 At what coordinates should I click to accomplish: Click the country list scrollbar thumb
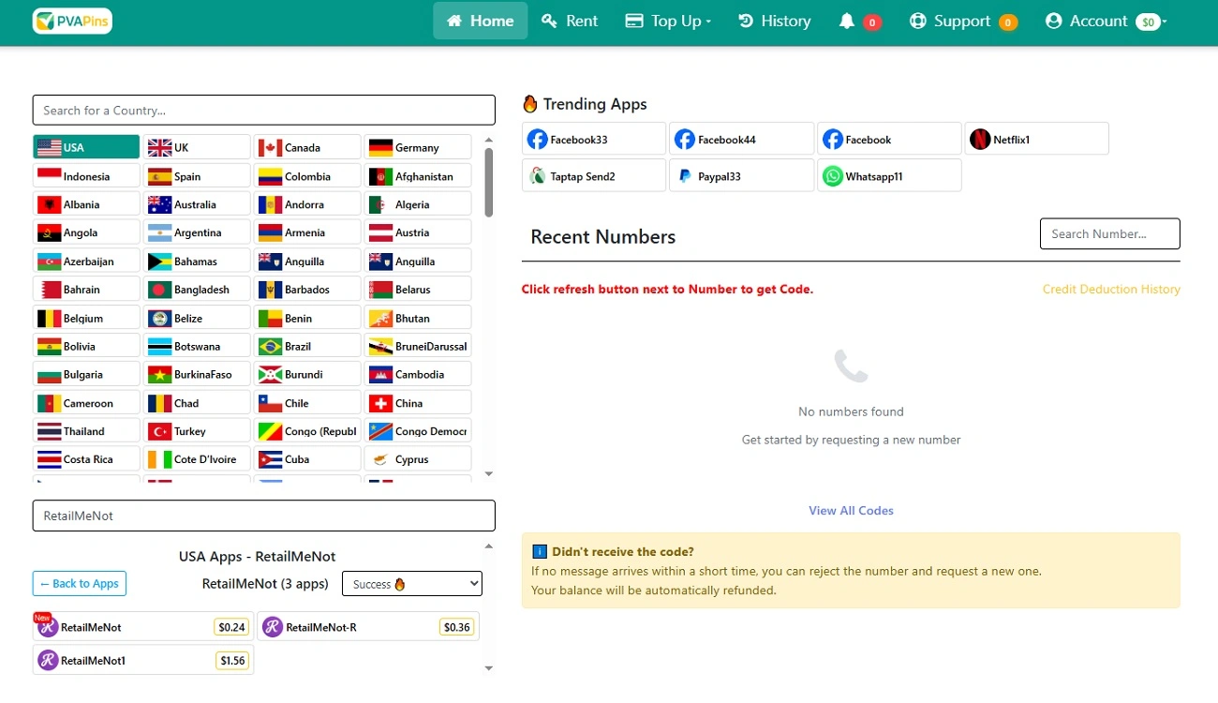pyautogui.click(x=488, y=183)
